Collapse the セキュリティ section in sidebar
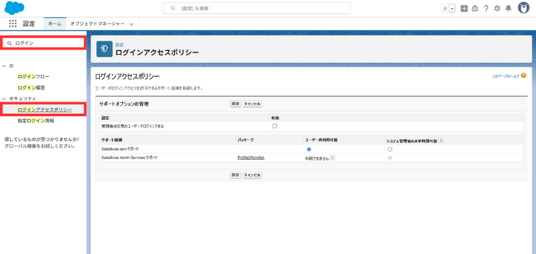 tap(4, 98)
